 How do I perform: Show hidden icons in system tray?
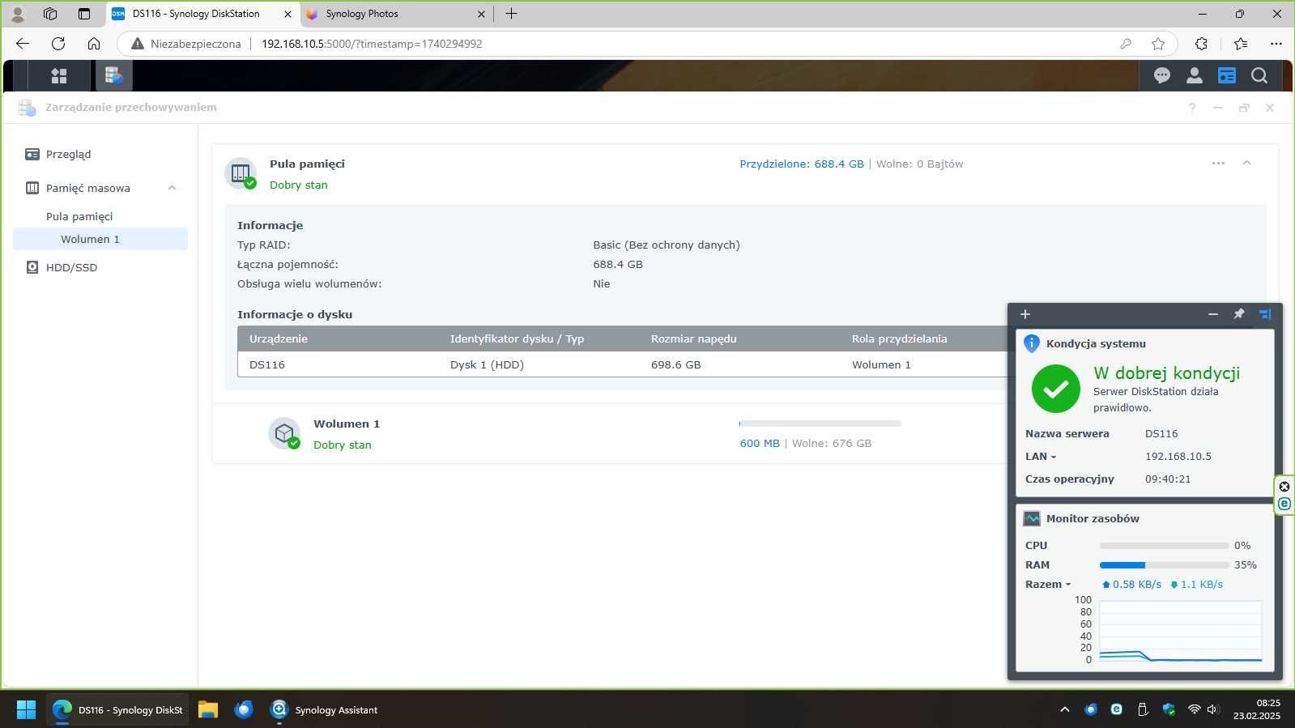point(1065,709)
